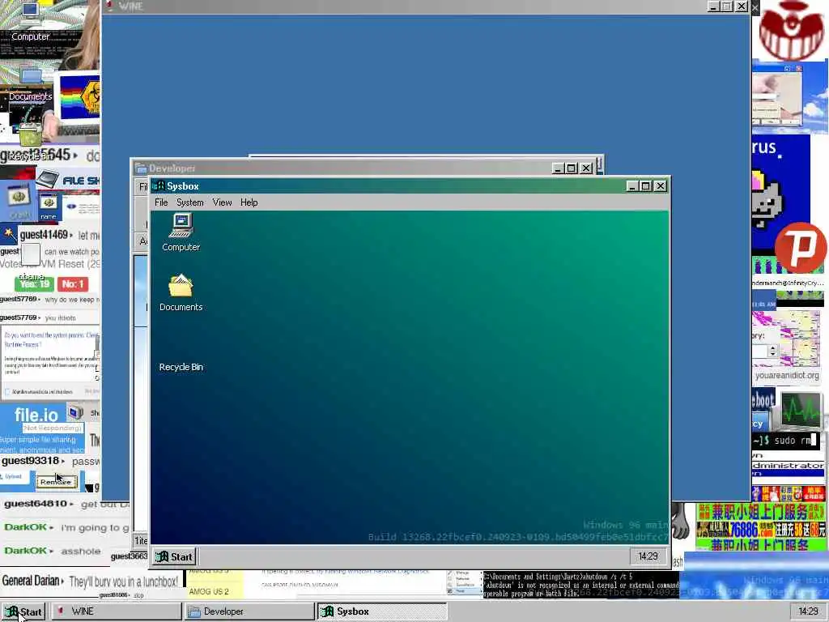
Task: Switch to WINE via taskbar button
Action: (115, 611)
